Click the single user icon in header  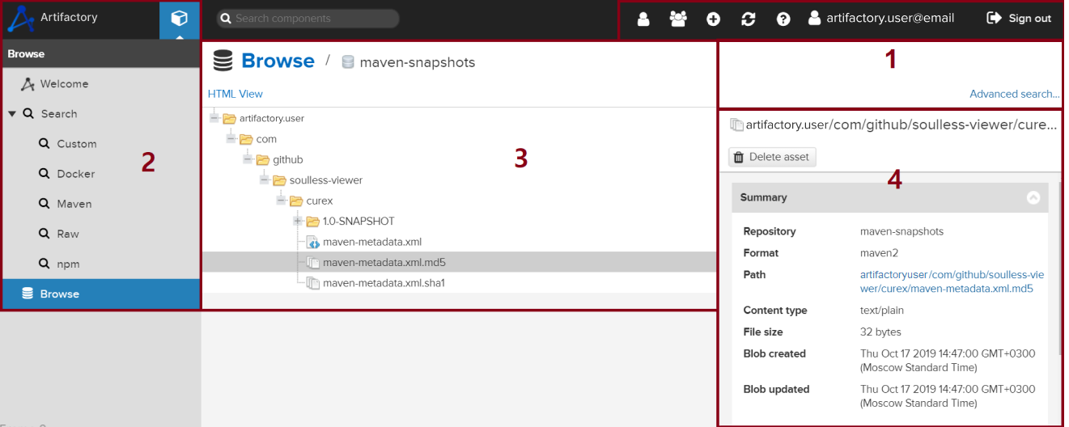tap(643, 19)
